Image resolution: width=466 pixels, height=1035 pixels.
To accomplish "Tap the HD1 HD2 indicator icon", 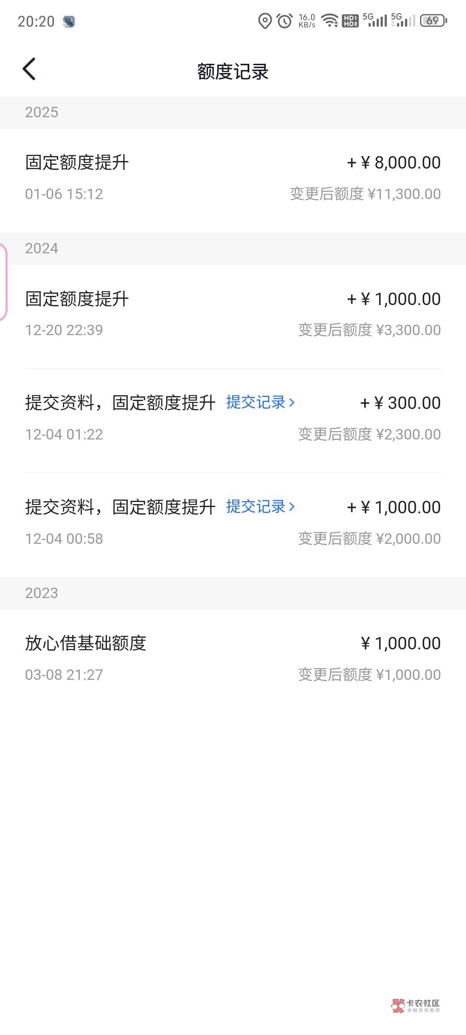I will tap(350, 21).
